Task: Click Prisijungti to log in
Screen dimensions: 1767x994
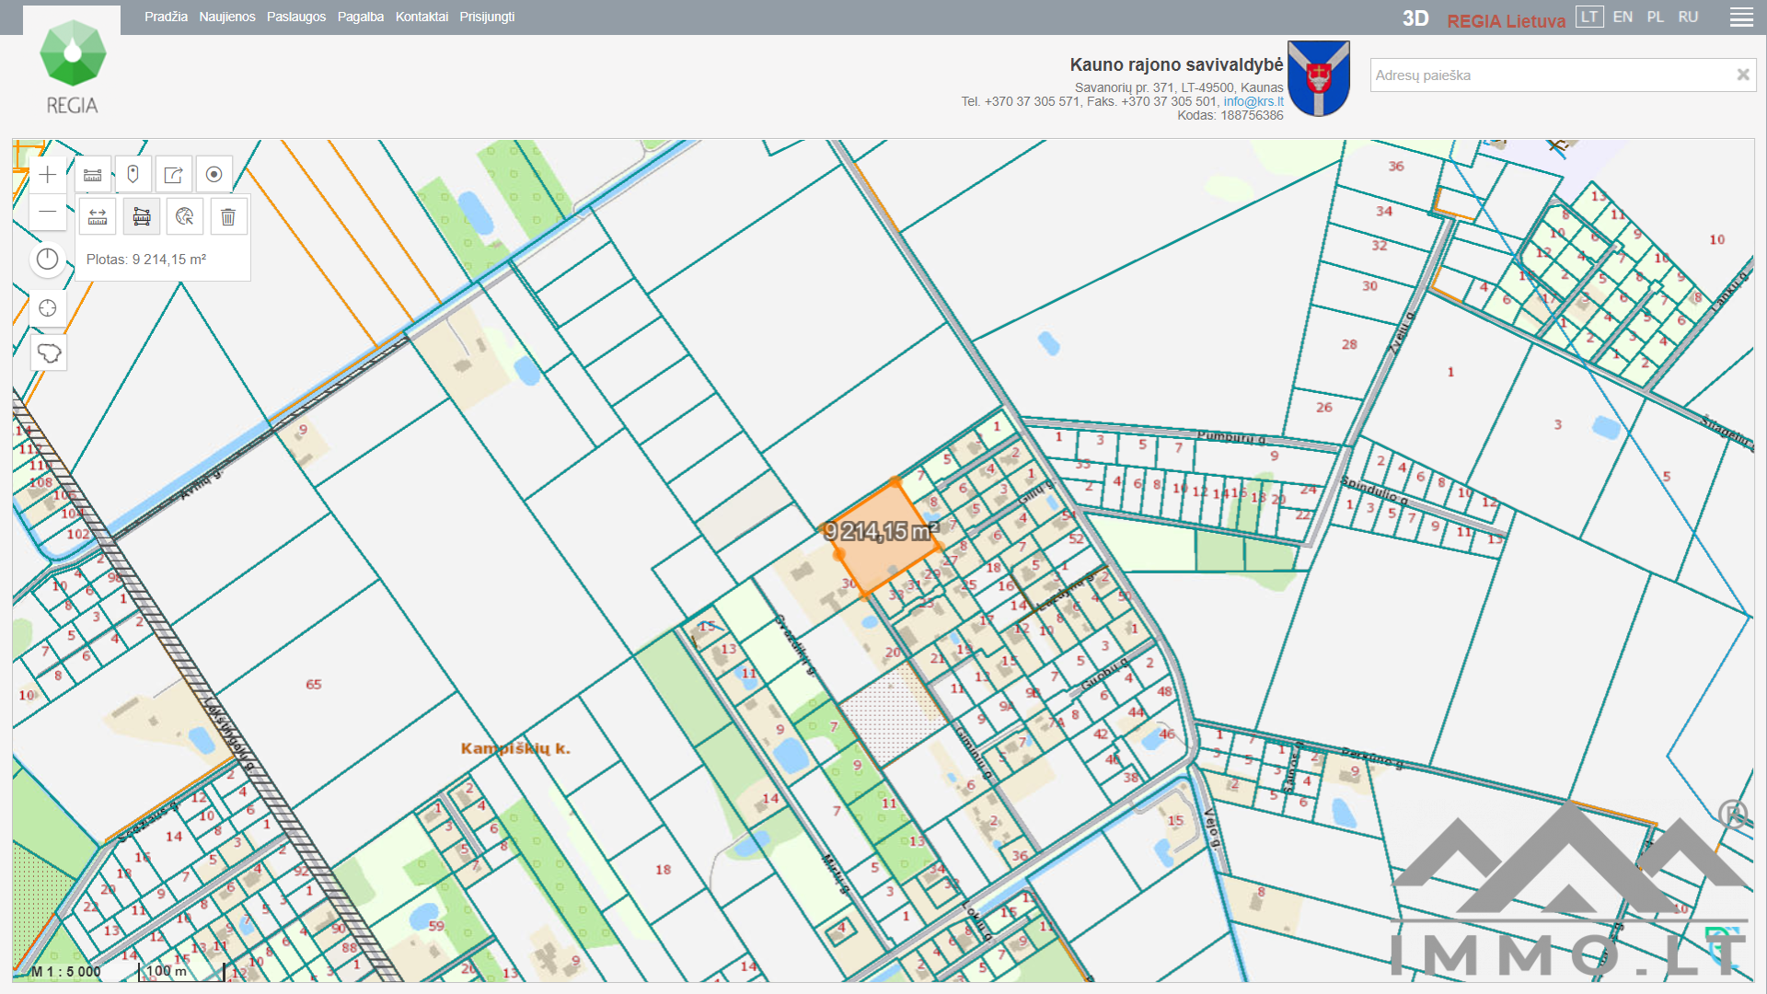Action: pos(487,17)
